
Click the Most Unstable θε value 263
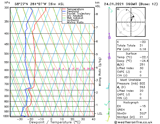pyautogui.click(x=142, y=87)
